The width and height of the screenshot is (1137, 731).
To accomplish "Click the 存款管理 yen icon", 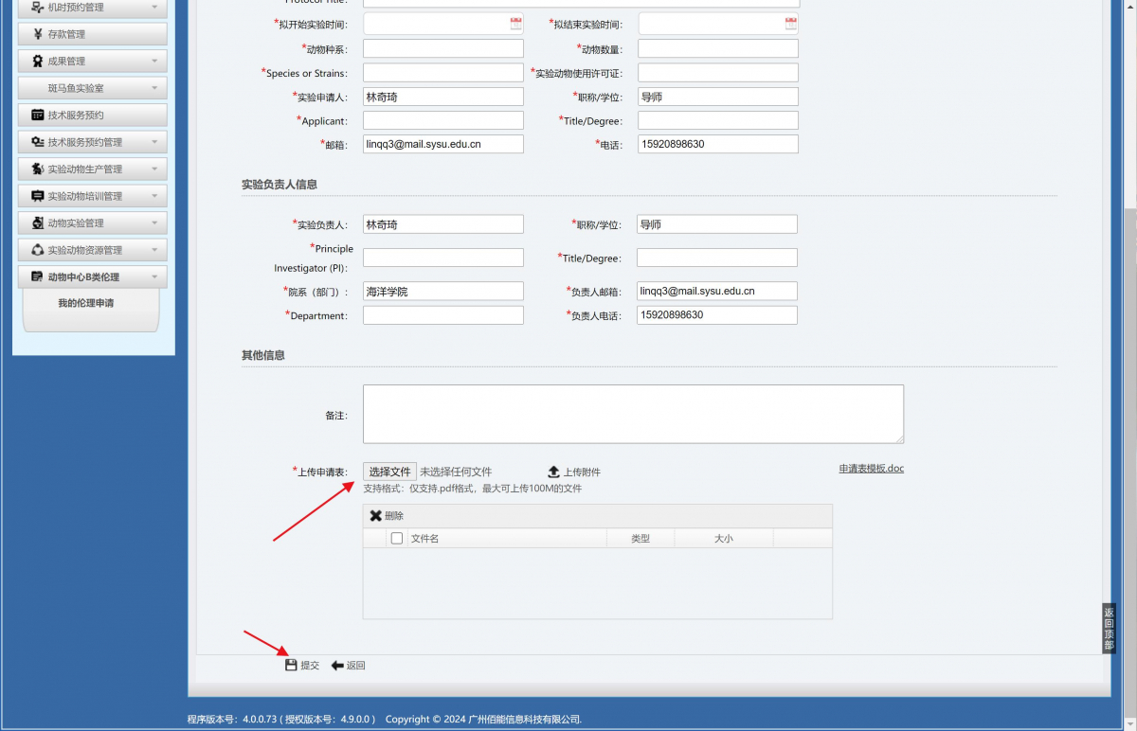I will [38, 34].
